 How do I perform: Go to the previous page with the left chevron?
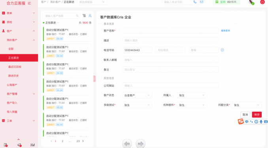[51, 141]
